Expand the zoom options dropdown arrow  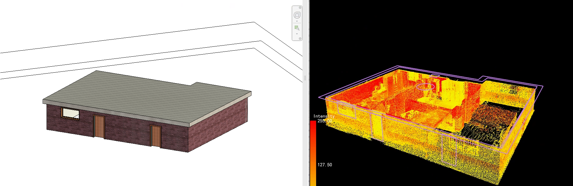pos(297,34)
